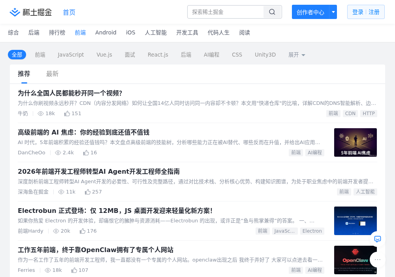The height and width of the screenshot is (277, 395).
Task: Click the thumbs-up icon on DanCheOo's article
Action: tap(86, 153)
